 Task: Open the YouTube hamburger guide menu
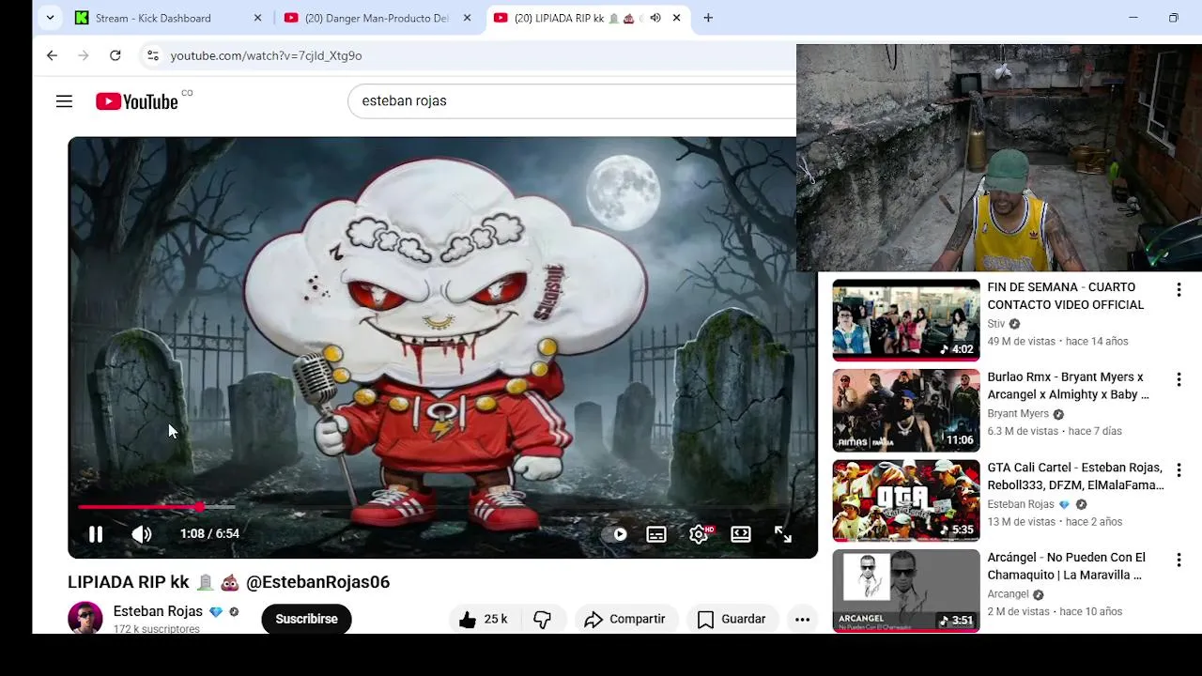[64, 101]
